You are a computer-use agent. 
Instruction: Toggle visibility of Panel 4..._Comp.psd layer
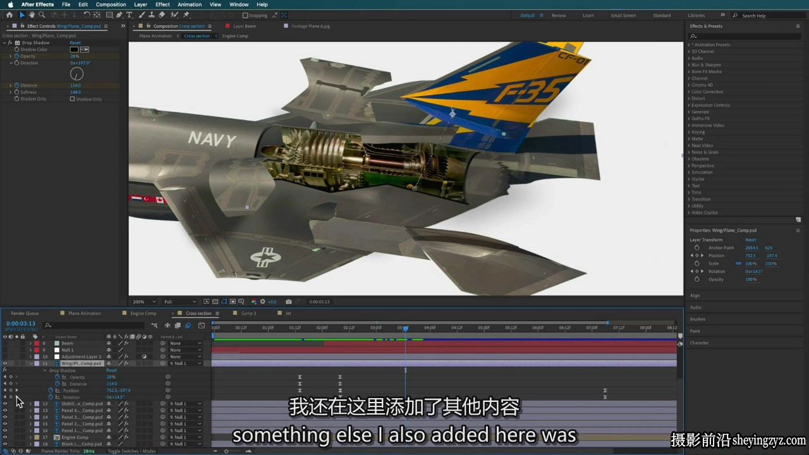coord(5,410)
